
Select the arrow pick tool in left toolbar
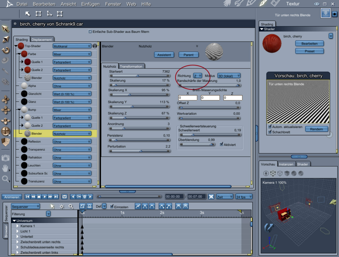[5, 29]
